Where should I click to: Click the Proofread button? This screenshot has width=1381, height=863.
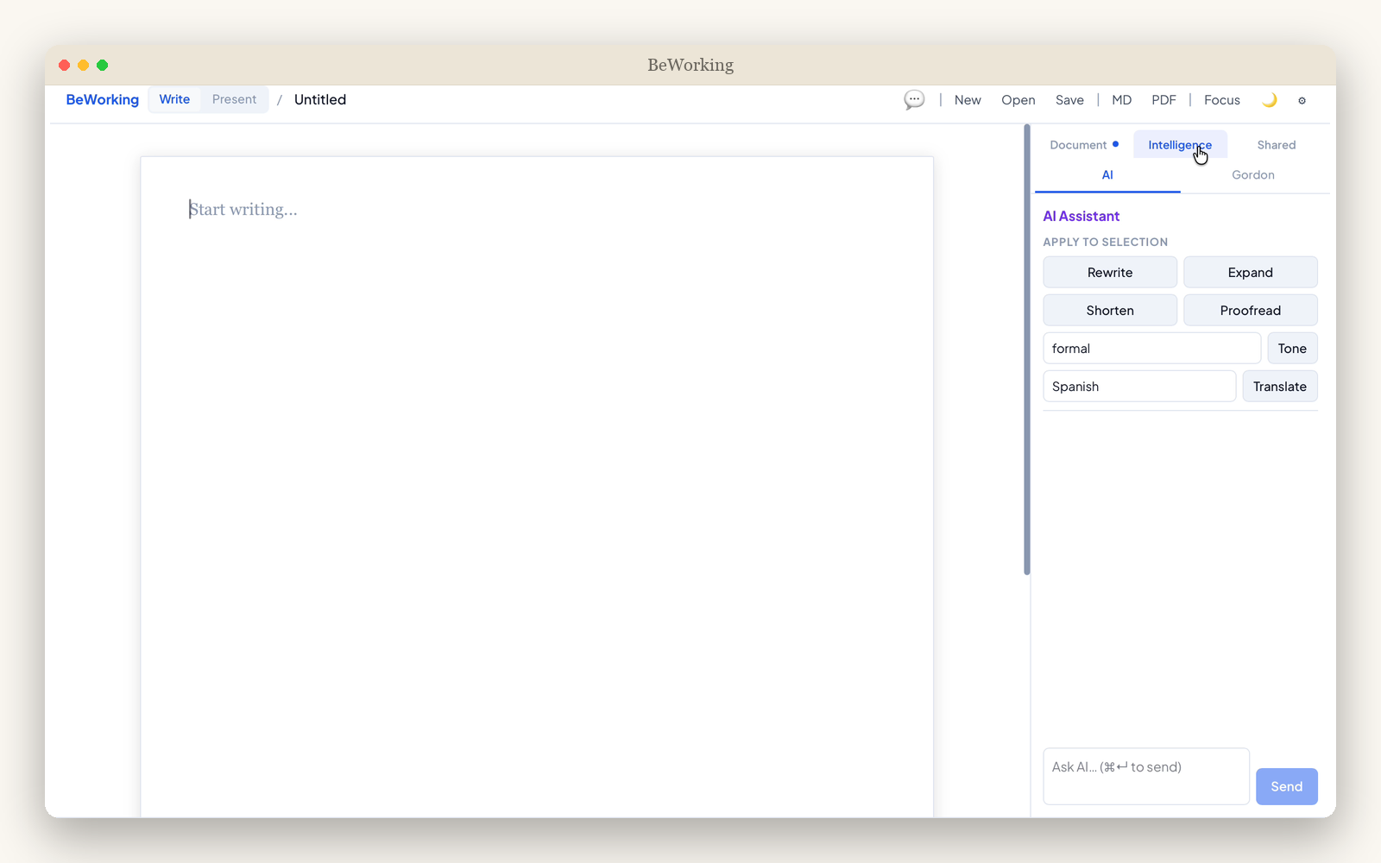click(1250, 311)
